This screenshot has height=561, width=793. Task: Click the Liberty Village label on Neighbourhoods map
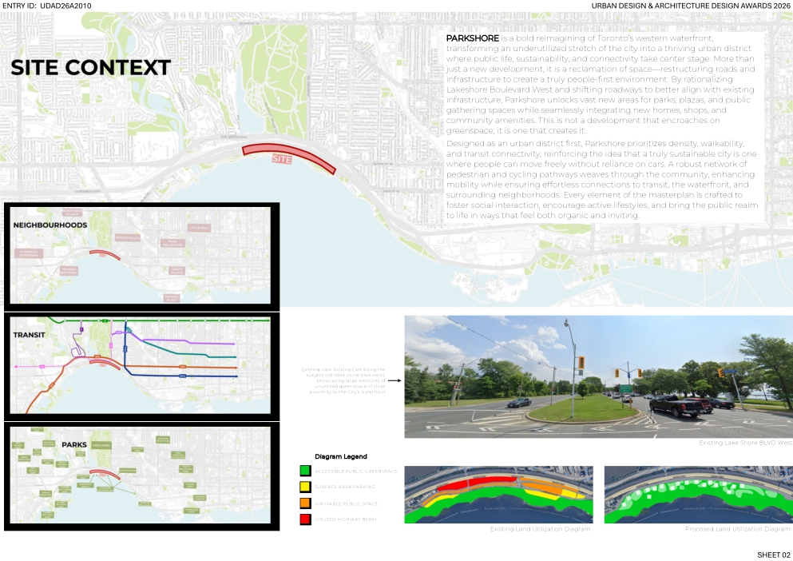pyautogui.click(x=176, y=271)
